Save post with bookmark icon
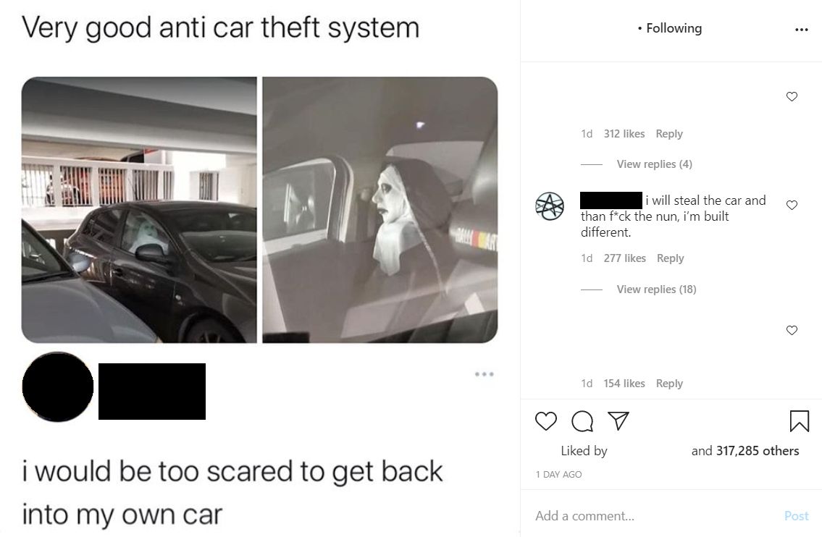The width and height of the screenshot is (822, 537). (799, 420)
